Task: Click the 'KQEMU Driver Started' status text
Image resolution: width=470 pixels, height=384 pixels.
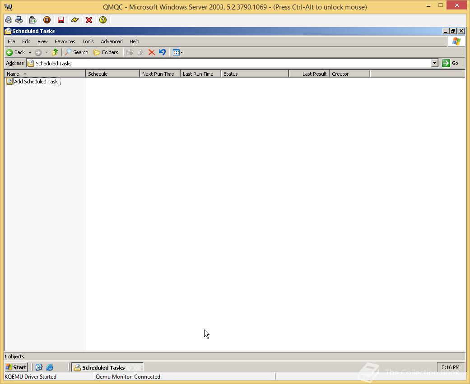Action: coord(31,376)
